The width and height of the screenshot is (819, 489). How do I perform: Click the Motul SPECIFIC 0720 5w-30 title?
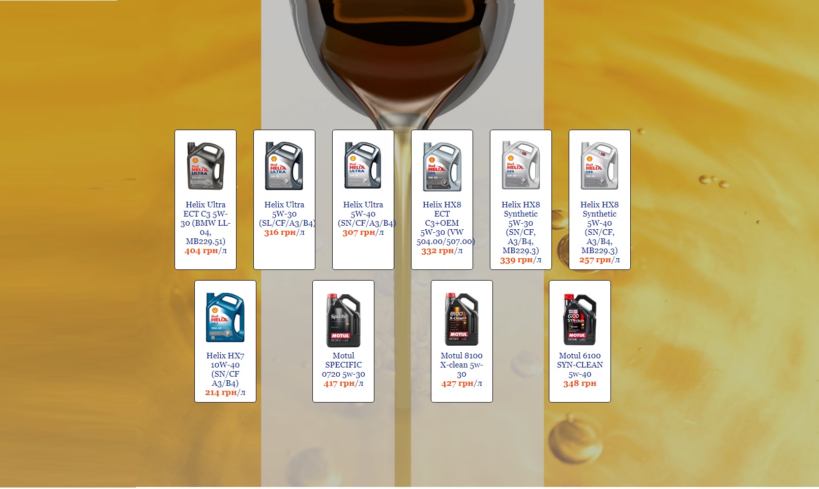(x=343, y=365)
